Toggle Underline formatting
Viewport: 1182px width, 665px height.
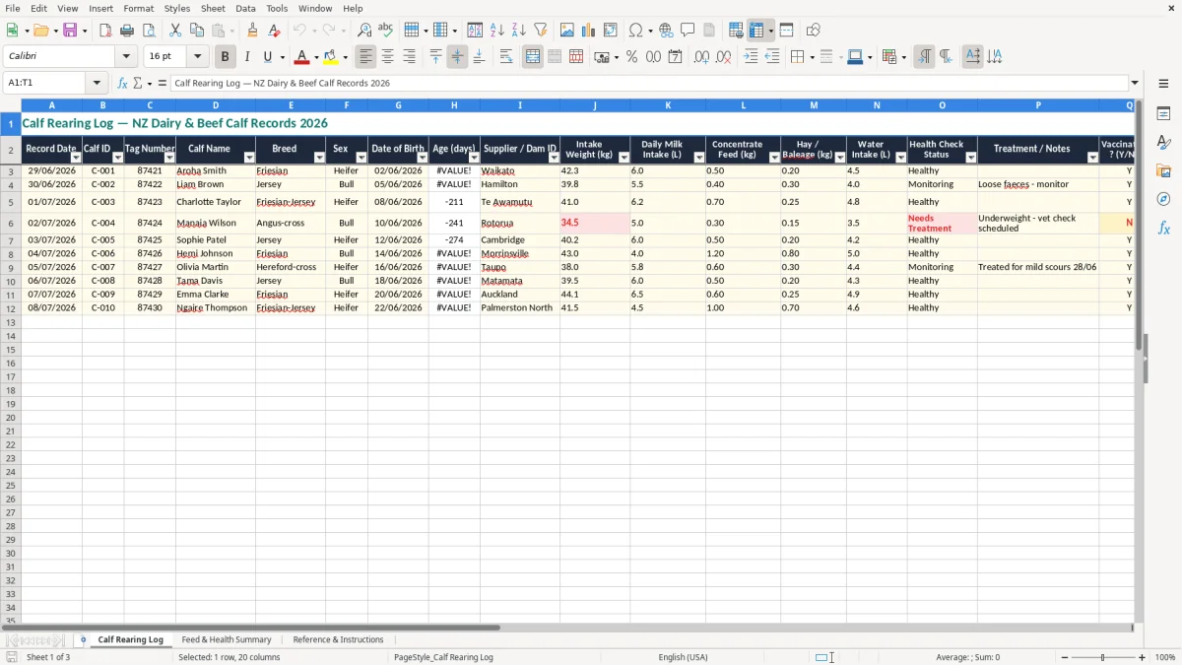click(268, 57)
